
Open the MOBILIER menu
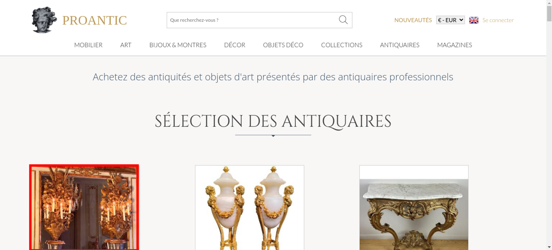88,45
